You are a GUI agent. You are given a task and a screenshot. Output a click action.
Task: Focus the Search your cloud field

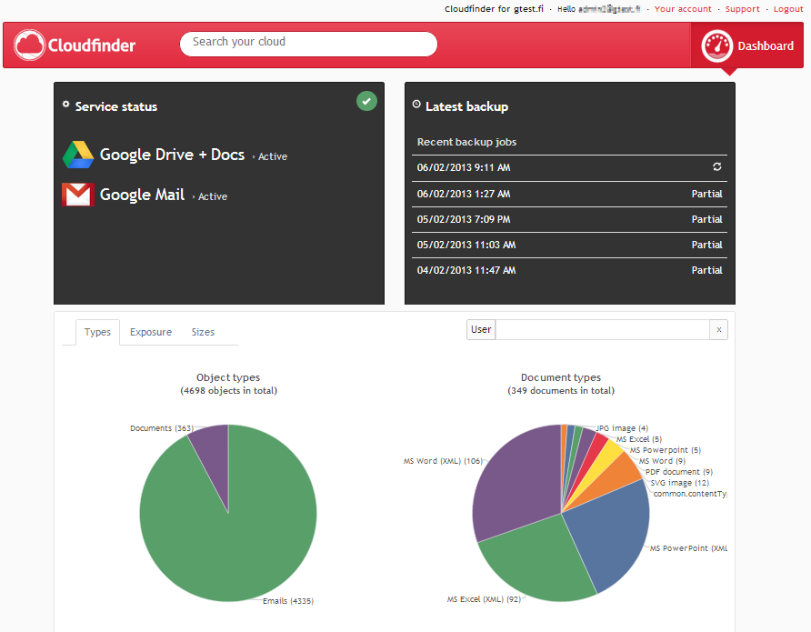coord(308,43)
